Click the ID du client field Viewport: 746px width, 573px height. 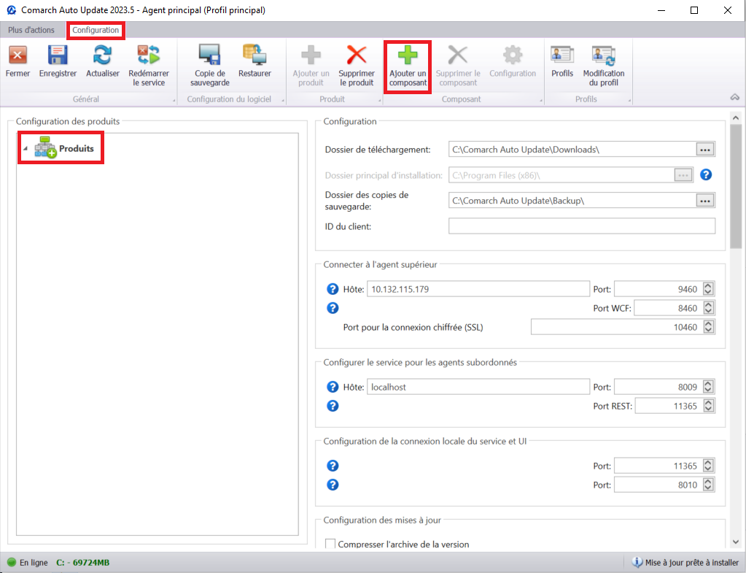tap(581, 226)
